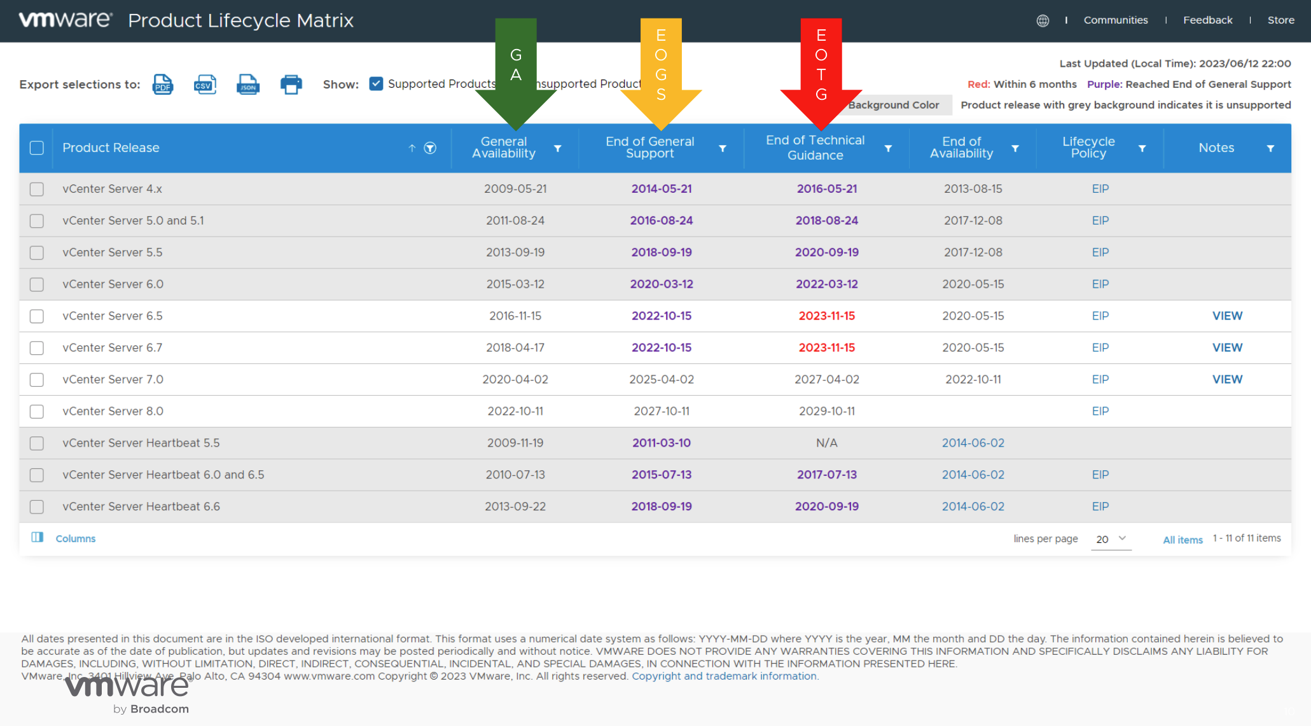Open End of Technical Guidance filter
Screen dimensions: 1311x726
(888, 148)
